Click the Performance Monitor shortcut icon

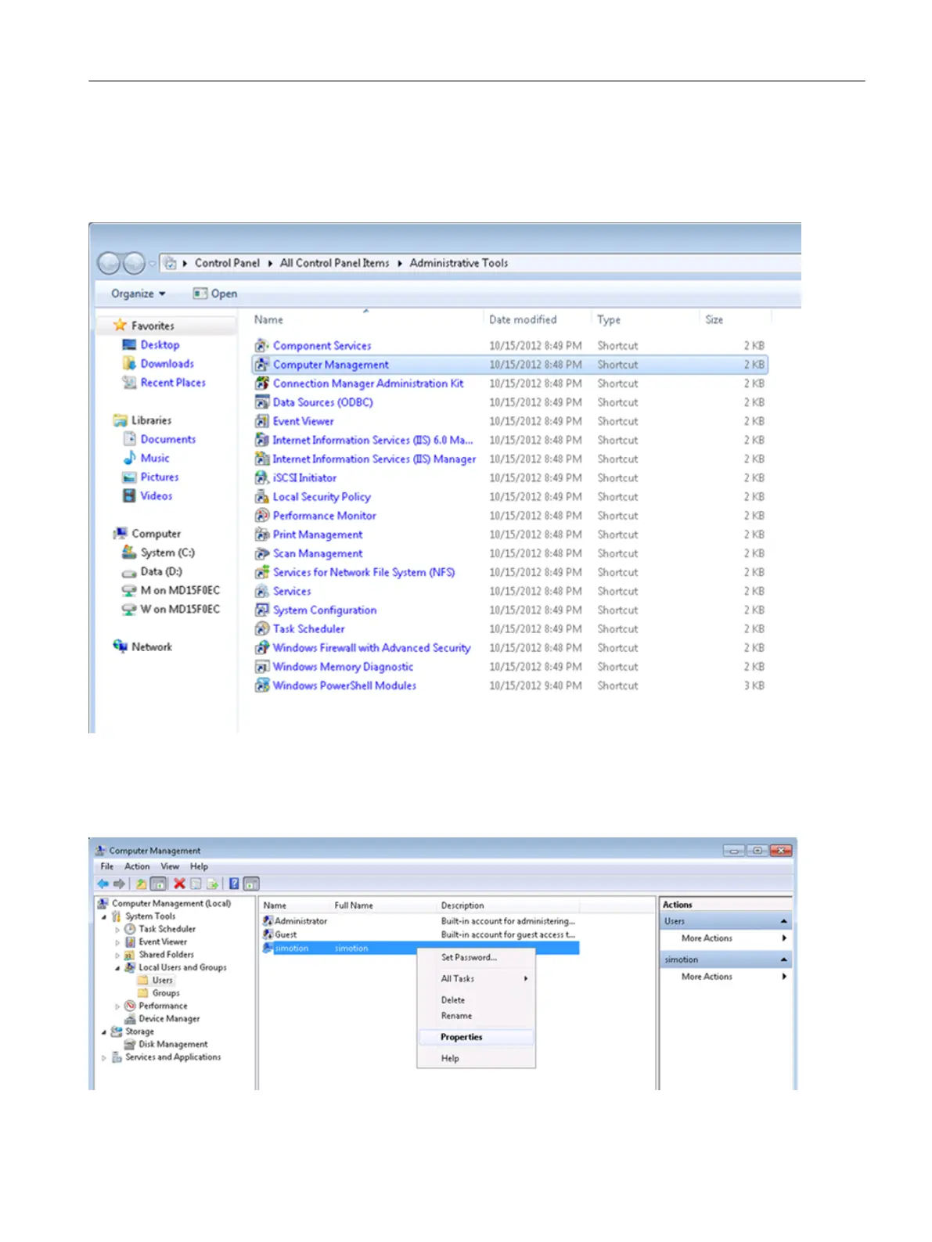pyautogui.click(x=262, y=516)
